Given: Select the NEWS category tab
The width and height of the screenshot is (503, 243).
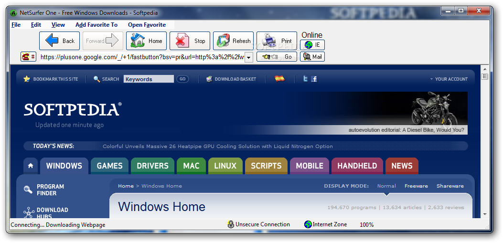Looking at the screenshot, I should (402, 166).
